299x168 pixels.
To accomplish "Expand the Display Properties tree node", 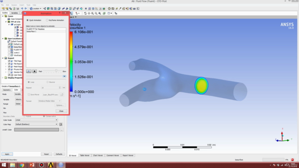I will point(3,78).
